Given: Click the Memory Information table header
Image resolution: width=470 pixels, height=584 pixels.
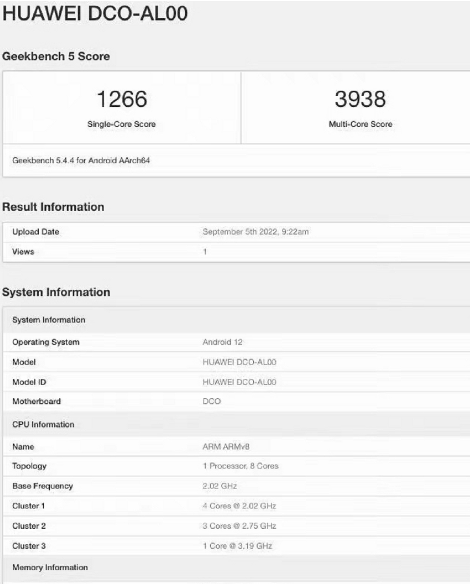Looking at the screenshot, I should coord(236,568).
